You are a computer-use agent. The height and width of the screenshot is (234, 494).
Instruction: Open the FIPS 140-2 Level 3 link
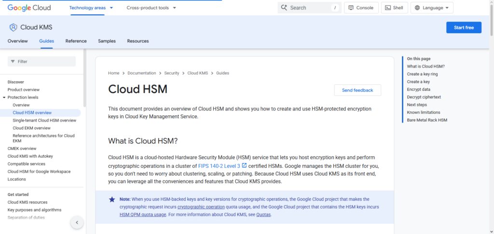[x=219, y=165]
